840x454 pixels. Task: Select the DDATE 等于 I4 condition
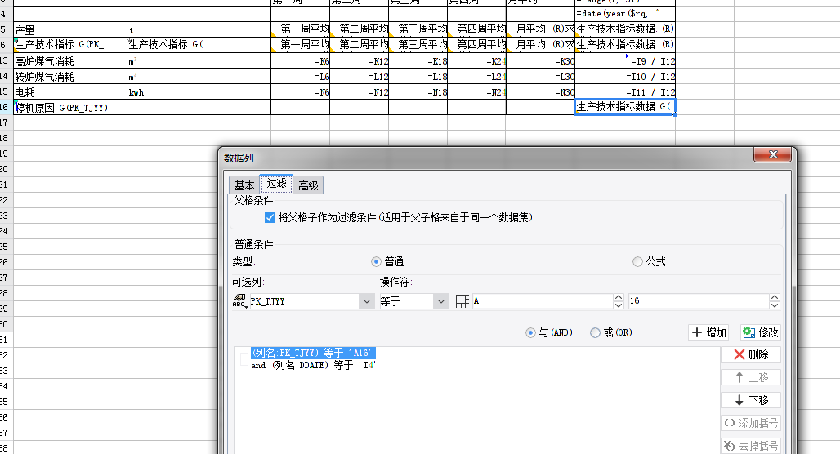314,365
